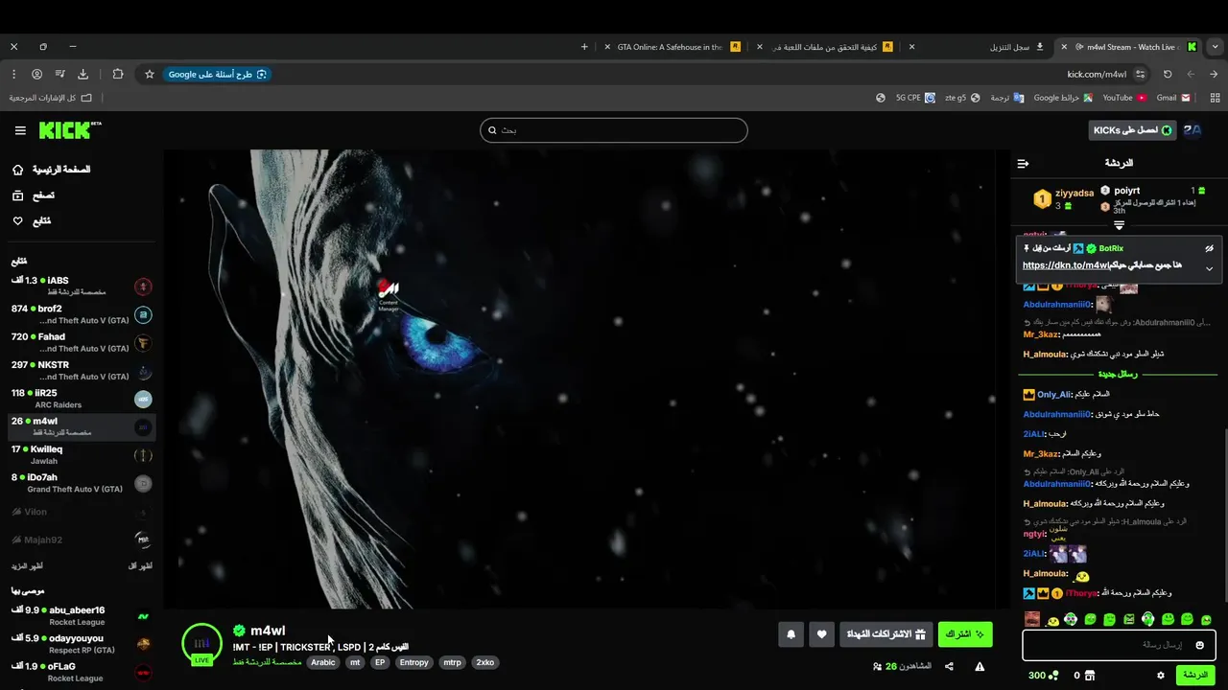Open the Google apps grid icon
Screen dimensions: 1228x690
1216,98
